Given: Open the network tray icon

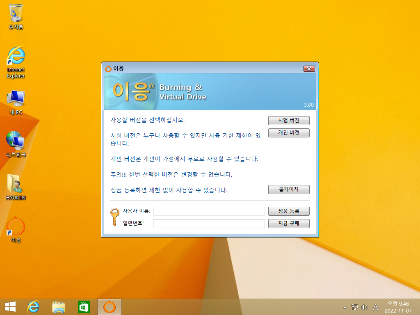Looking at the screenshot, I should coord(355,307).
